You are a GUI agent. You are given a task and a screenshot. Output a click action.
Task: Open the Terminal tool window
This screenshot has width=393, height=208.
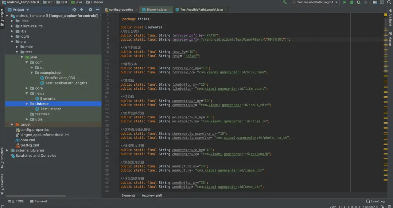coord(39,201)
